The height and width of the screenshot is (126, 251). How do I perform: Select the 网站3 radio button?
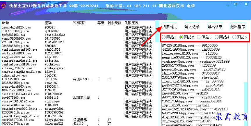coord(199,37)
